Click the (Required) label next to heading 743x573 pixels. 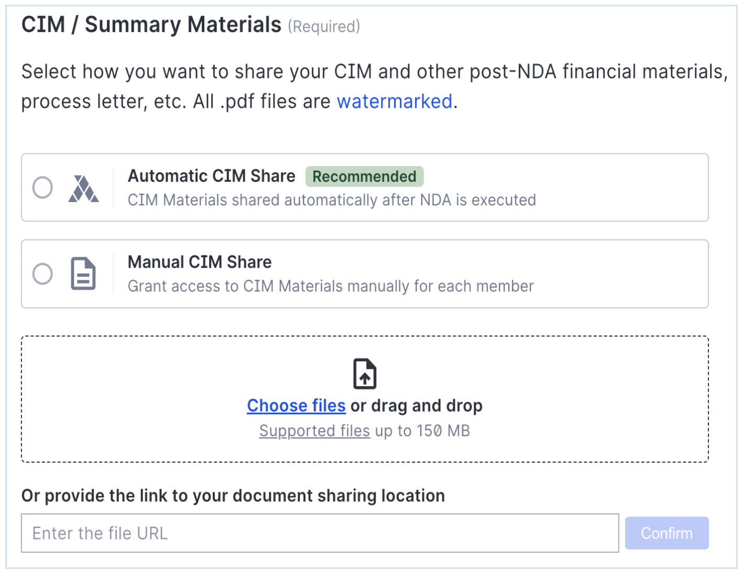click(324, 26)
